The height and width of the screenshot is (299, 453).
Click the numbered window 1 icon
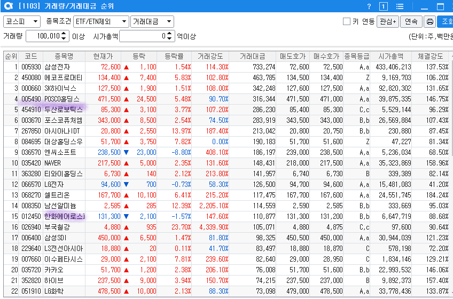383,6
